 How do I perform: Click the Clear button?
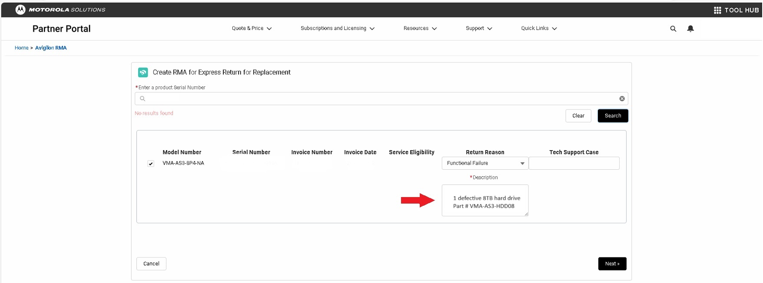click(578, 116)
